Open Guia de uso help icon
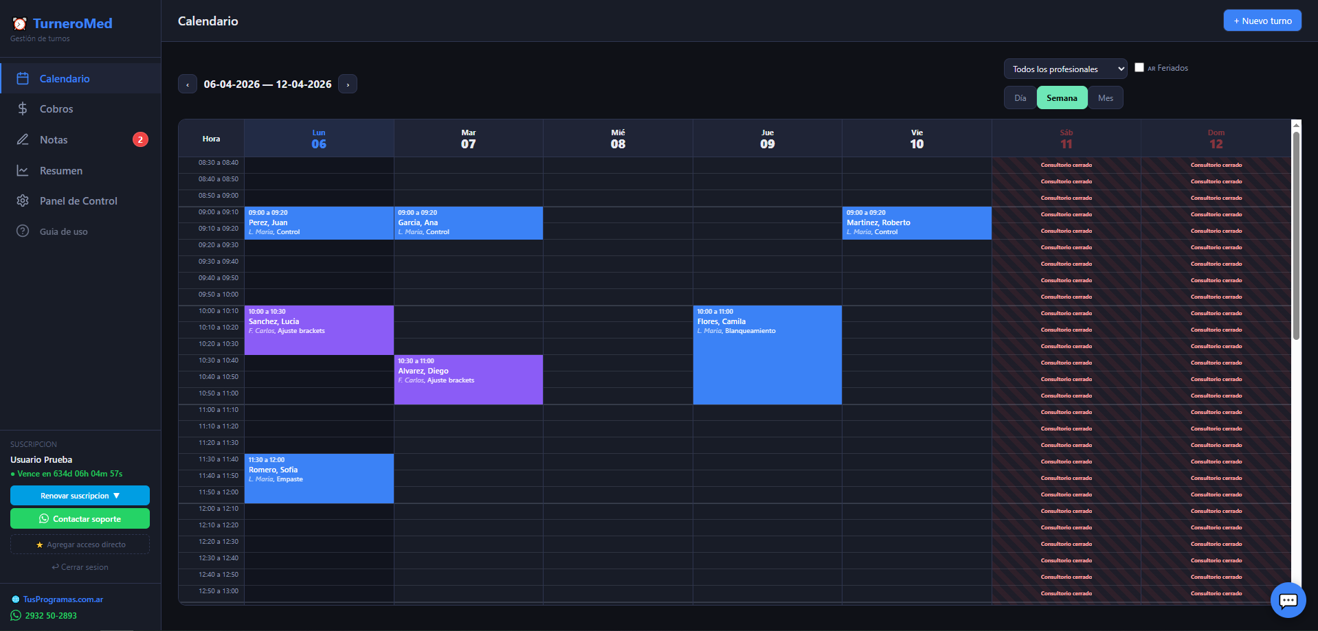 23,231
